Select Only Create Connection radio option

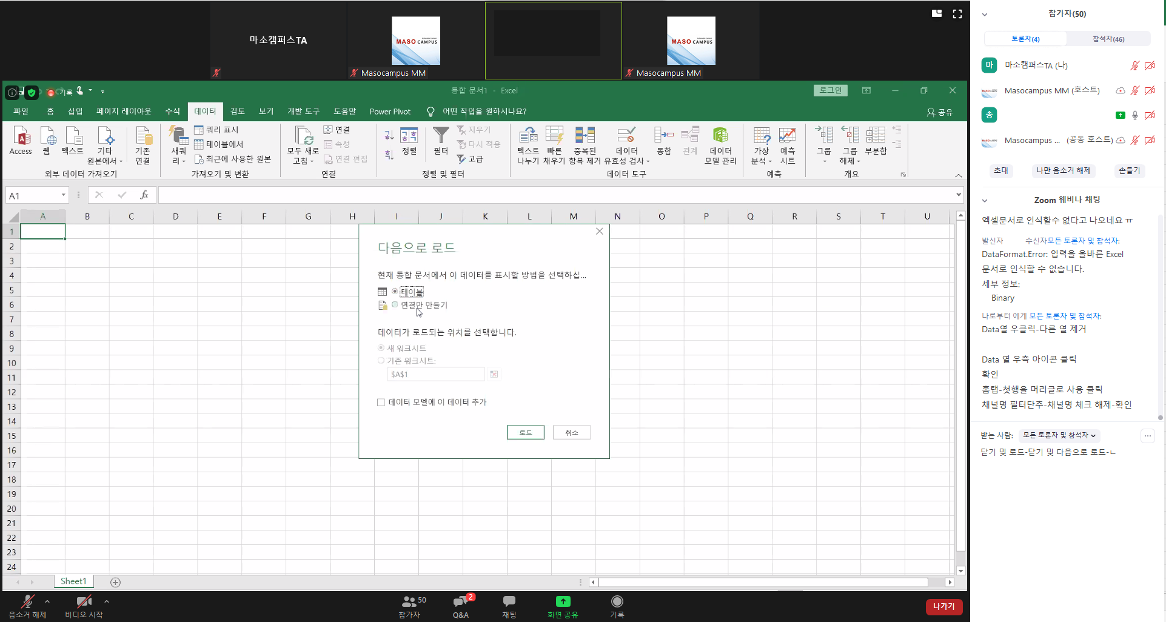[395, 305]
